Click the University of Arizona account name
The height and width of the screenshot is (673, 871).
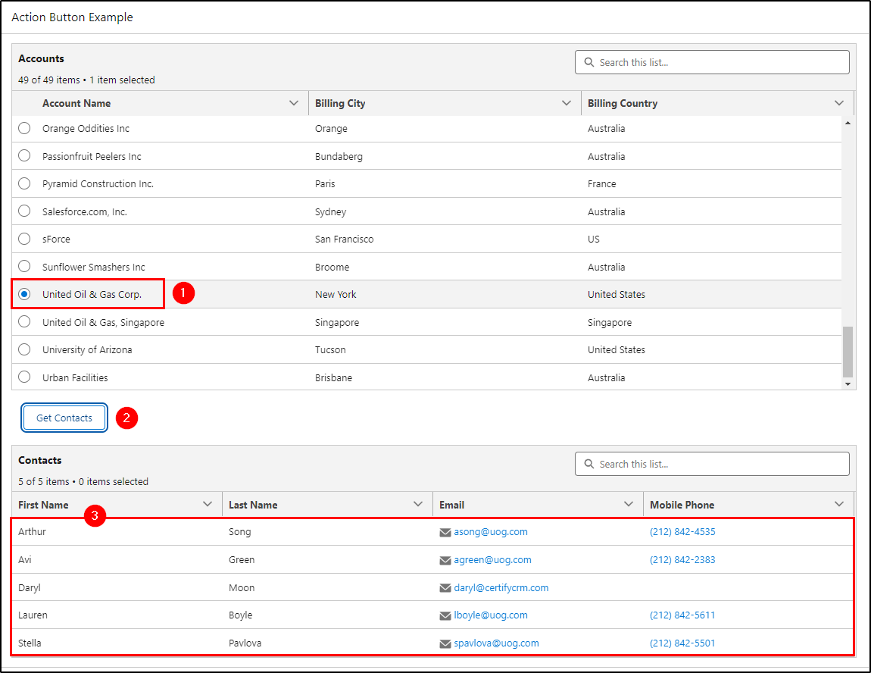[x=87, y=349]
